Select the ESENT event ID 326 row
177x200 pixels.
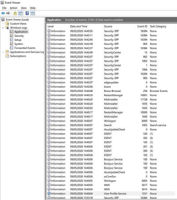click(x=111, y=134)
